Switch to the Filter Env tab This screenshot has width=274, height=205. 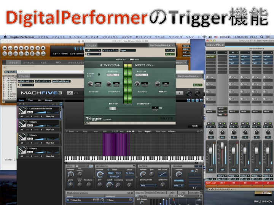150,193
